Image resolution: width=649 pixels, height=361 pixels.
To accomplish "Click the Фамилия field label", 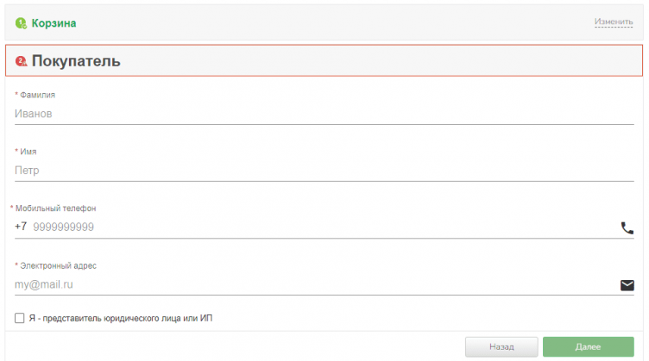I will click(37, 95).
